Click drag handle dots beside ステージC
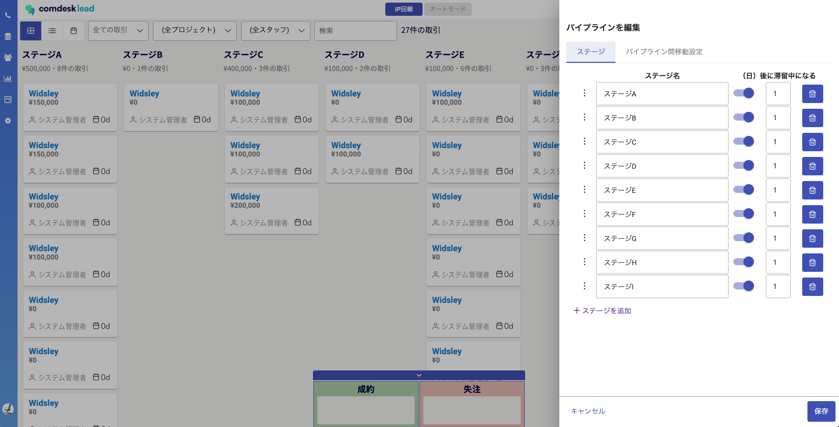 584,141
